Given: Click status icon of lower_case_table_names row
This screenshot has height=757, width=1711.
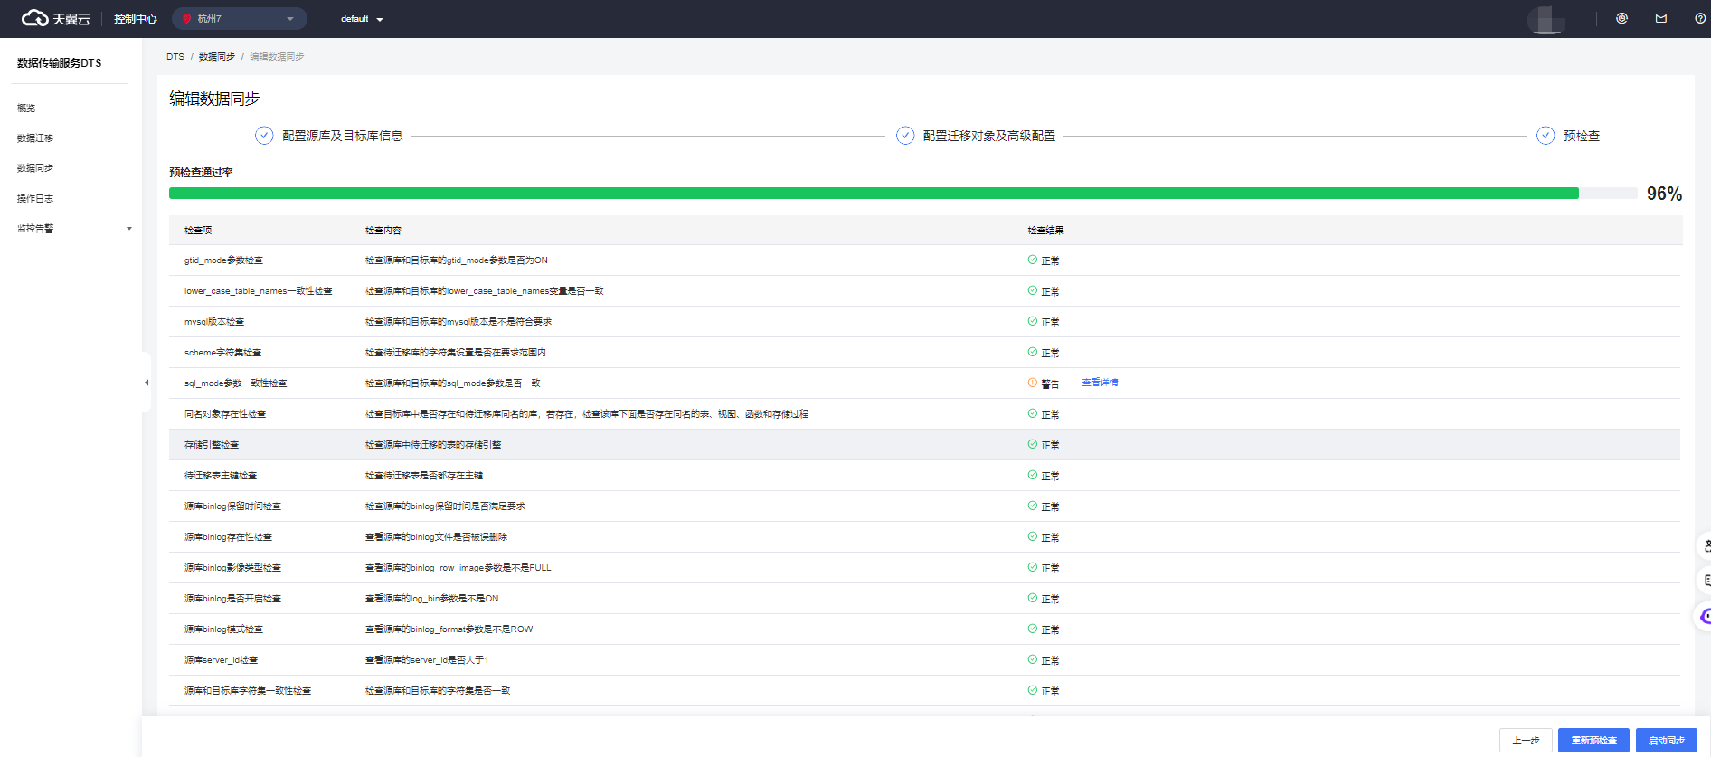Looking at the screenshot, I should [1033, 290].
